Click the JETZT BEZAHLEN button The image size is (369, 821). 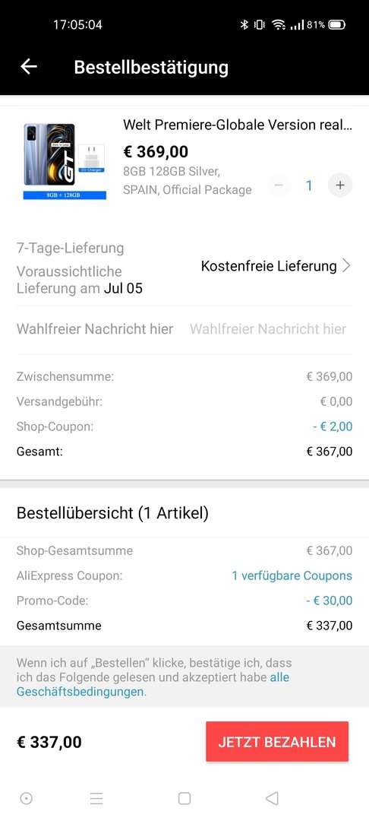[277, 741]
